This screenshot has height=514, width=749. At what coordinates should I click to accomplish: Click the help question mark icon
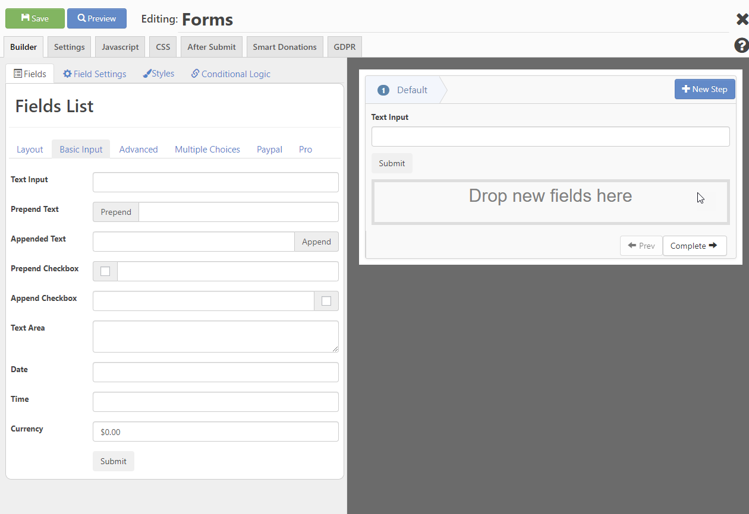[741, 46]
